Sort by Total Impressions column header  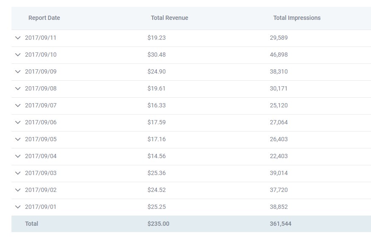pyautogui.click(x=297, y=18)
